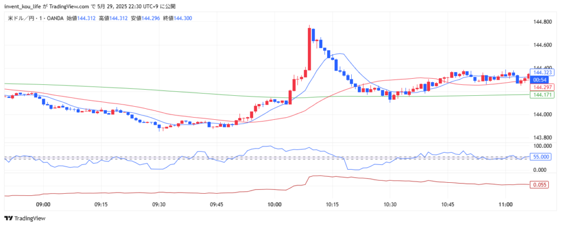Select the 始値144.312 open value
Screen dimensions: 561x226
pos(81,18)
